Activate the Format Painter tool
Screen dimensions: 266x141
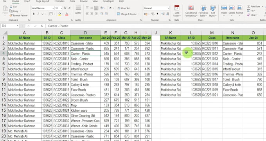(18, 15)
